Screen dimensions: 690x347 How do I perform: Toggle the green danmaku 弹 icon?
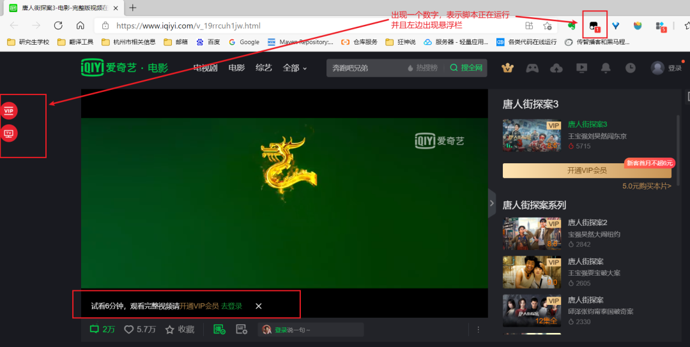pyautogui.click(x=219, y=329)
